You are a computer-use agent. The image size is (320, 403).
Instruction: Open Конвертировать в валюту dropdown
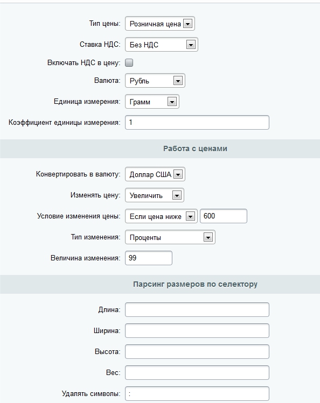[155, 174]
